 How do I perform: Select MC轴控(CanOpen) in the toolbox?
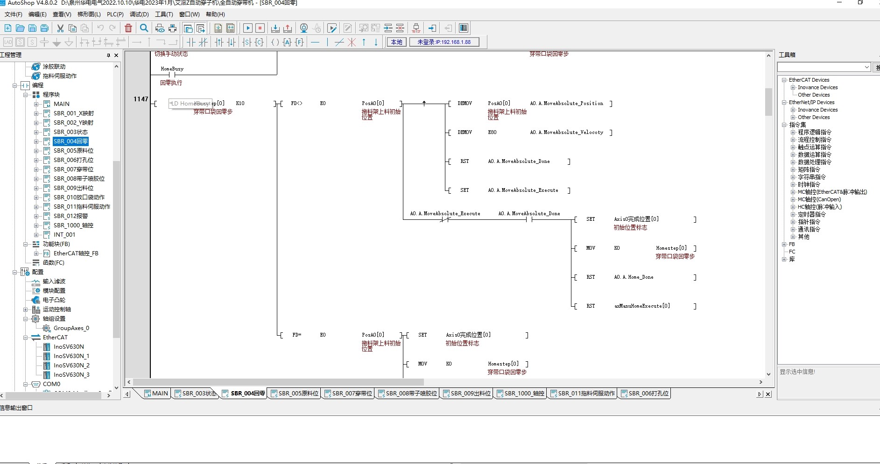pos(819,199)
